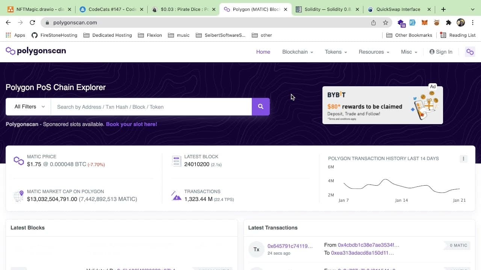This screenshot has height=270, width=481.
Task: Click the purple extension icon with 18 badge
Action: coord(401,23)
